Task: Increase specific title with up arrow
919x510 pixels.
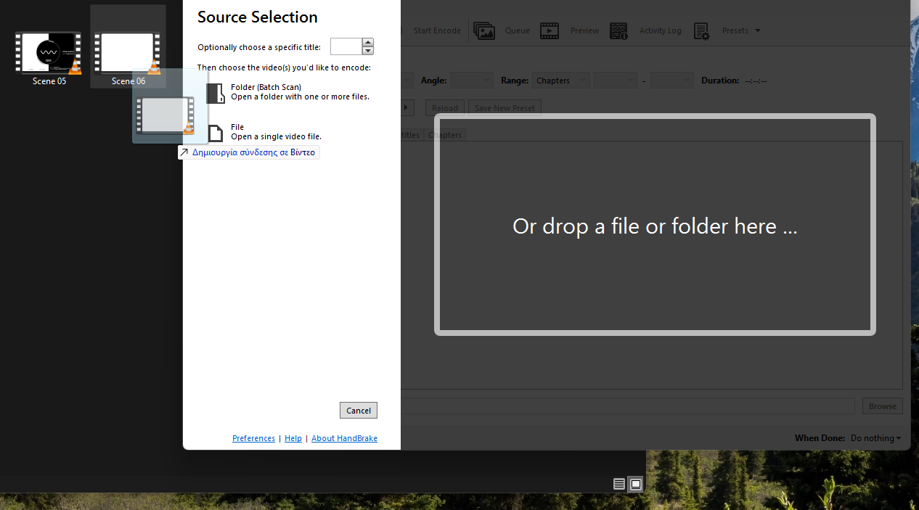Action: tap(368, 43)
